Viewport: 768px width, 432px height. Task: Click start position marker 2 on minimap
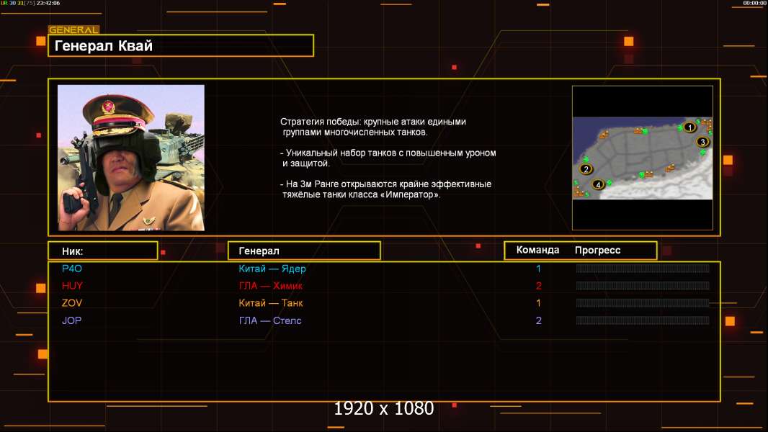point(586,169)
